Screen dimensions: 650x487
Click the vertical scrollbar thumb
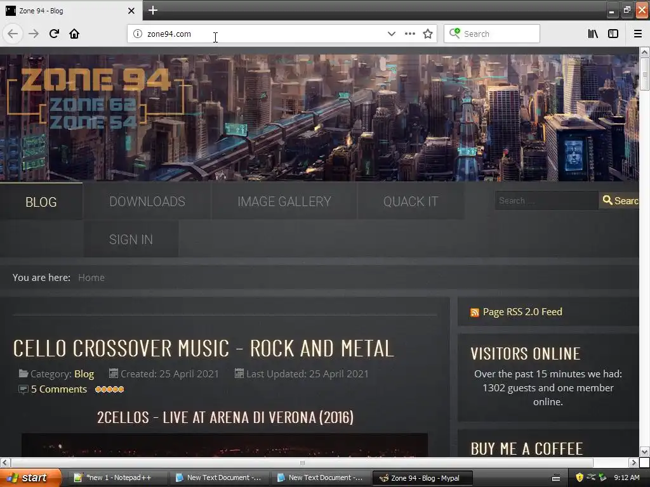click(644, 74)
